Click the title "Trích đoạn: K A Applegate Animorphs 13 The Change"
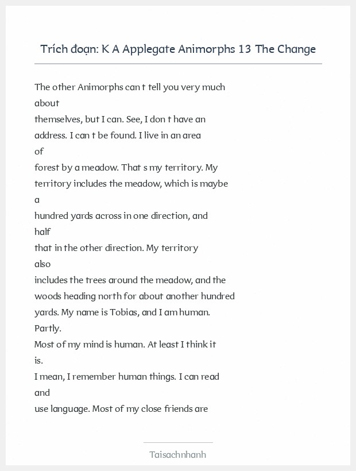Image resolution: width=356 pixels, height=471 pixels. [x=178, y=49]
